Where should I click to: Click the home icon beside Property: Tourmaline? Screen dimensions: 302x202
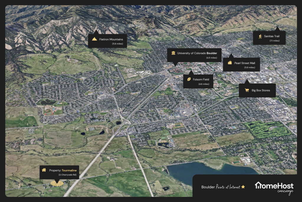44,170
